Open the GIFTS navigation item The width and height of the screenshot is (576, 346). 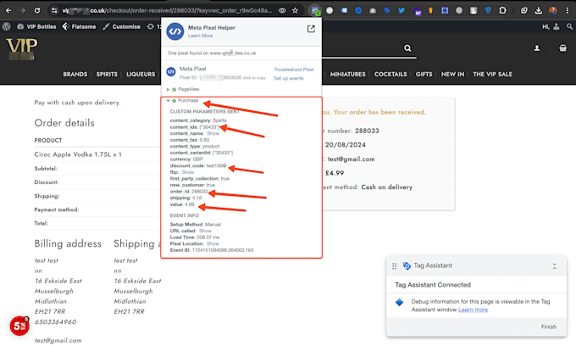[x=424, y=75]
